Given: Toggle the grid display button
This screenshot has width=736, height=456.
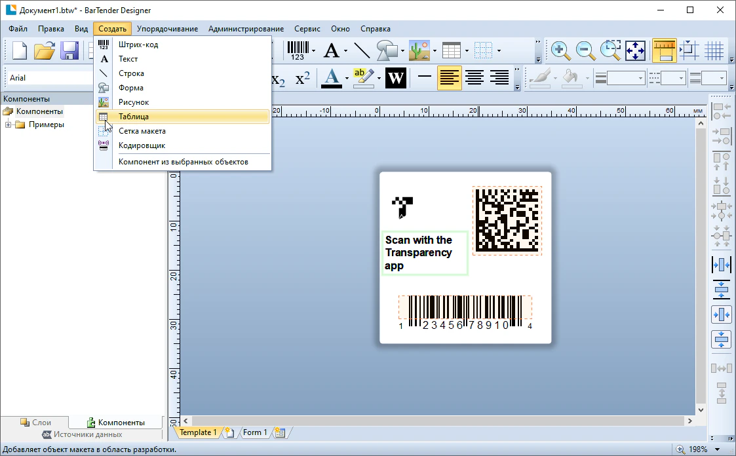Looking at the screenshot, I should [713, 50].
